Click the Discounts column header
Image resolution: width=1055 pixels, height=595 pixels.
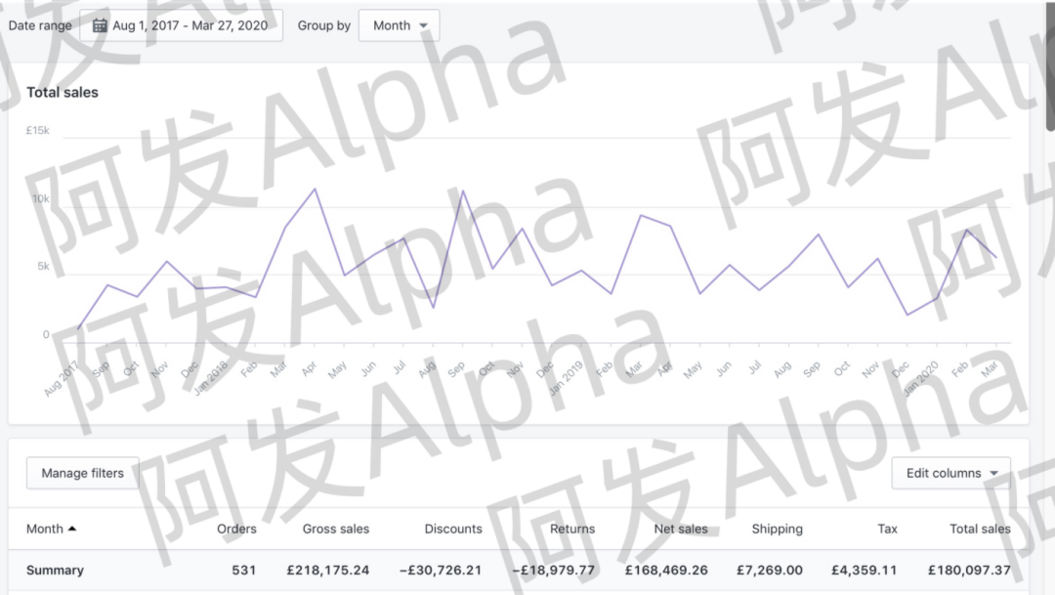tap(452, 529)
